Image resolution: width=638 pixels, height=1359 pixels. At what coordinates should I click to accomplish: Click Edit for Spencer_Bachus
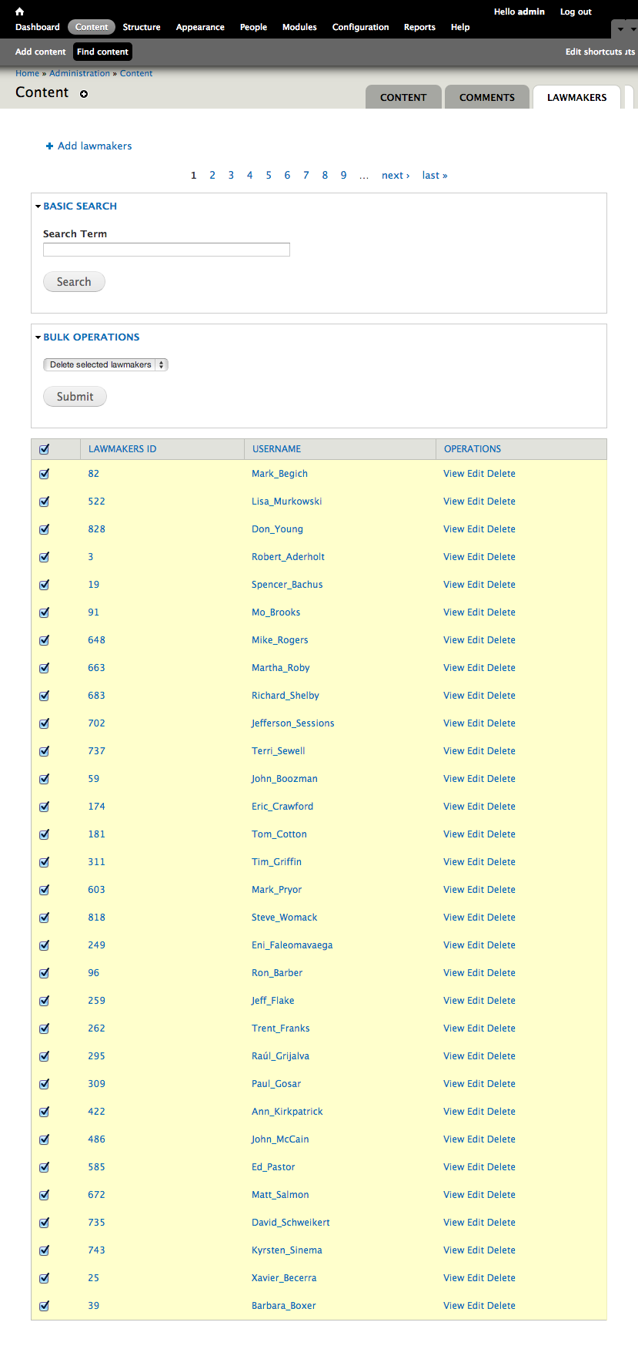coord(476,585)
